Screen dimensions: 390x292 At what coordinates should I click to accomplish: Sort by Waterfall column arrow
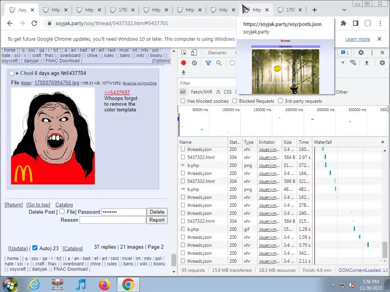pyautogui.click(x=382, y=142)
